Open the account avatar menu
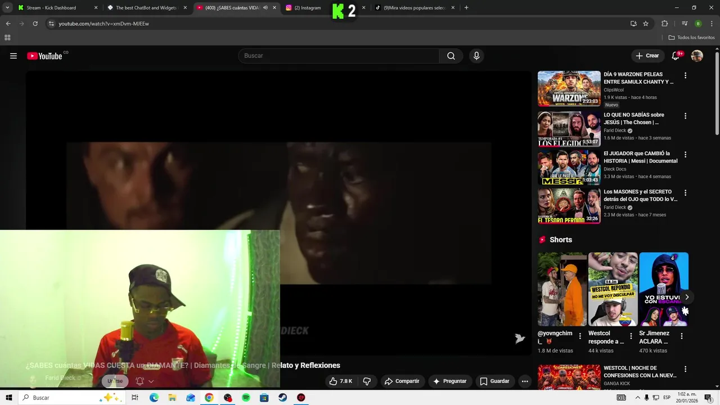 (x=697, y=56)
